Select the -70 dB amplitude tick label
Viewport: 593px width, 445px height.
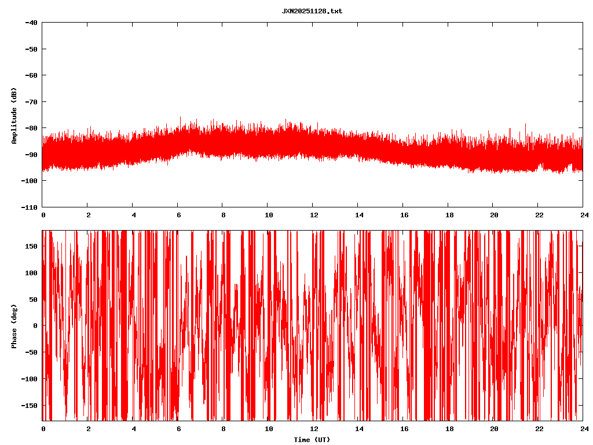click(31, 101)
